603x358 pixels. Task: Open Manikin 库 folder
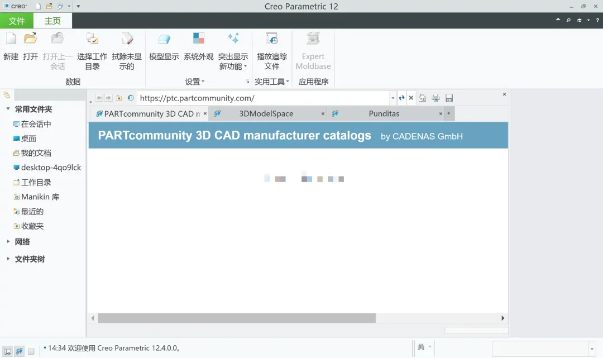[x=36, y=197]
